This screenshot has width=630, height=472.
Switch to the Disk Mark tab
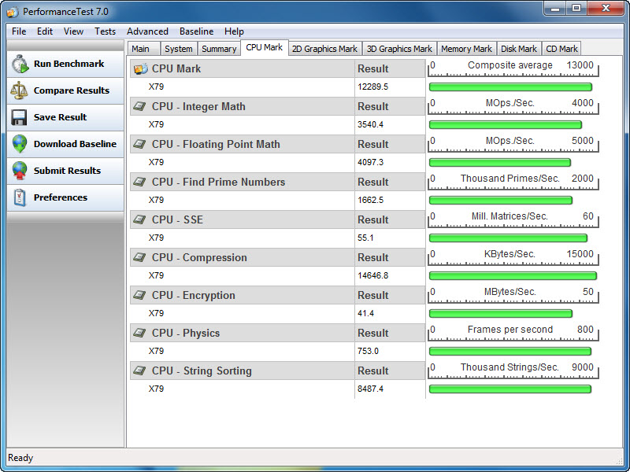pyautogui.click(x=519, y=49)
